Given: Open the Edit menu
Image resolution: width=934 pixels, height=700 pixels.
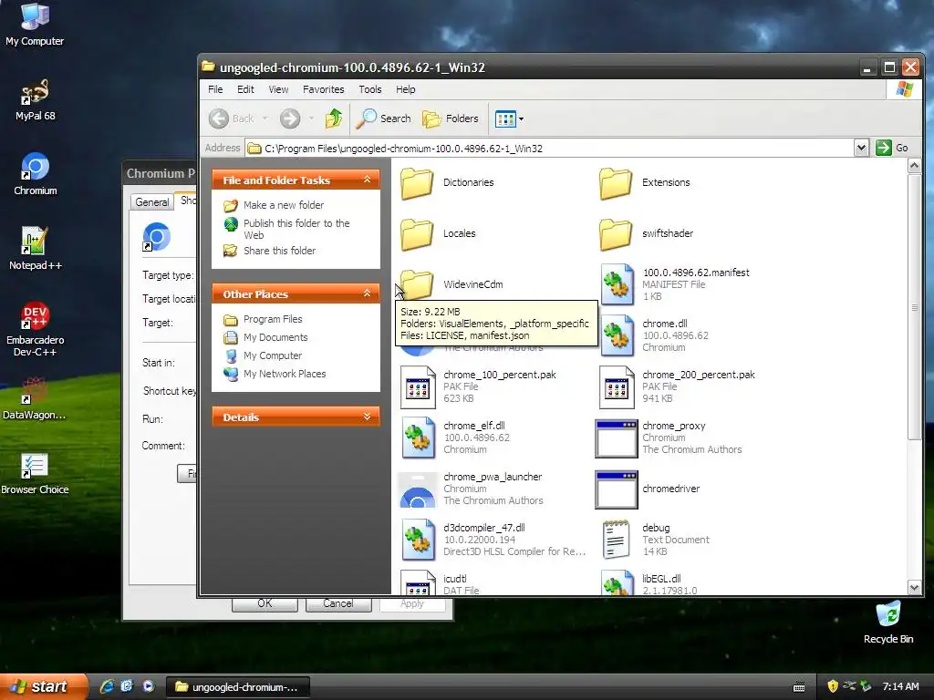Looking at the screenshot, I should pos(245,89).
